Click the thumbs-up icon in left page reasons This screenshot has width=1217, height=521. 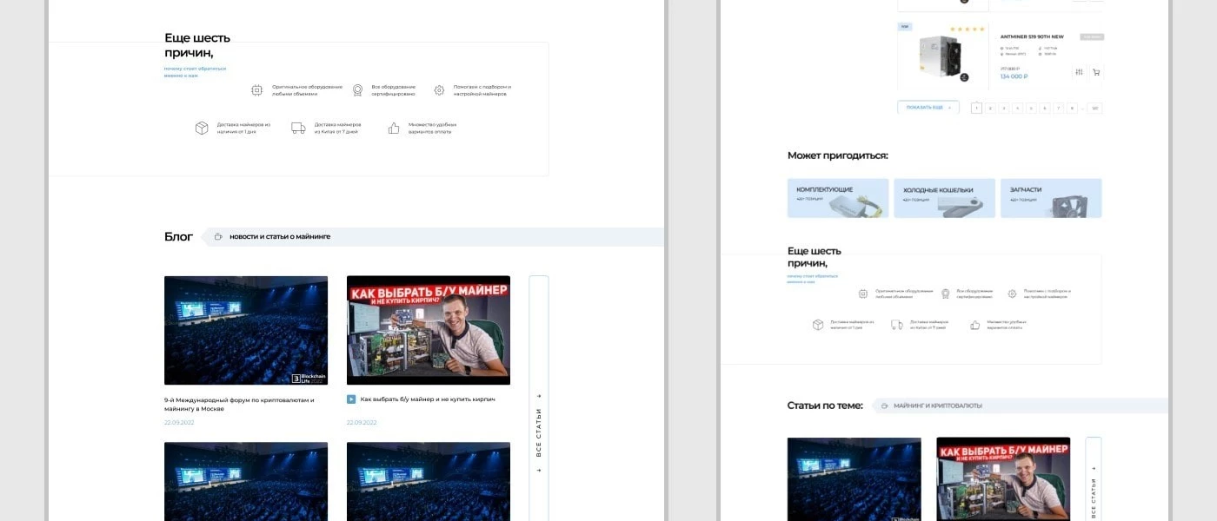[394, 128]
